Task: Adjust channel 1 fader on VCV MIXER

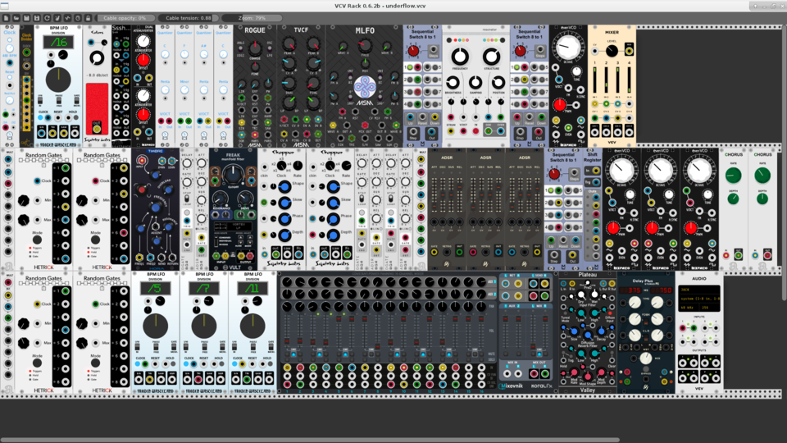Action: click(595, 80)
